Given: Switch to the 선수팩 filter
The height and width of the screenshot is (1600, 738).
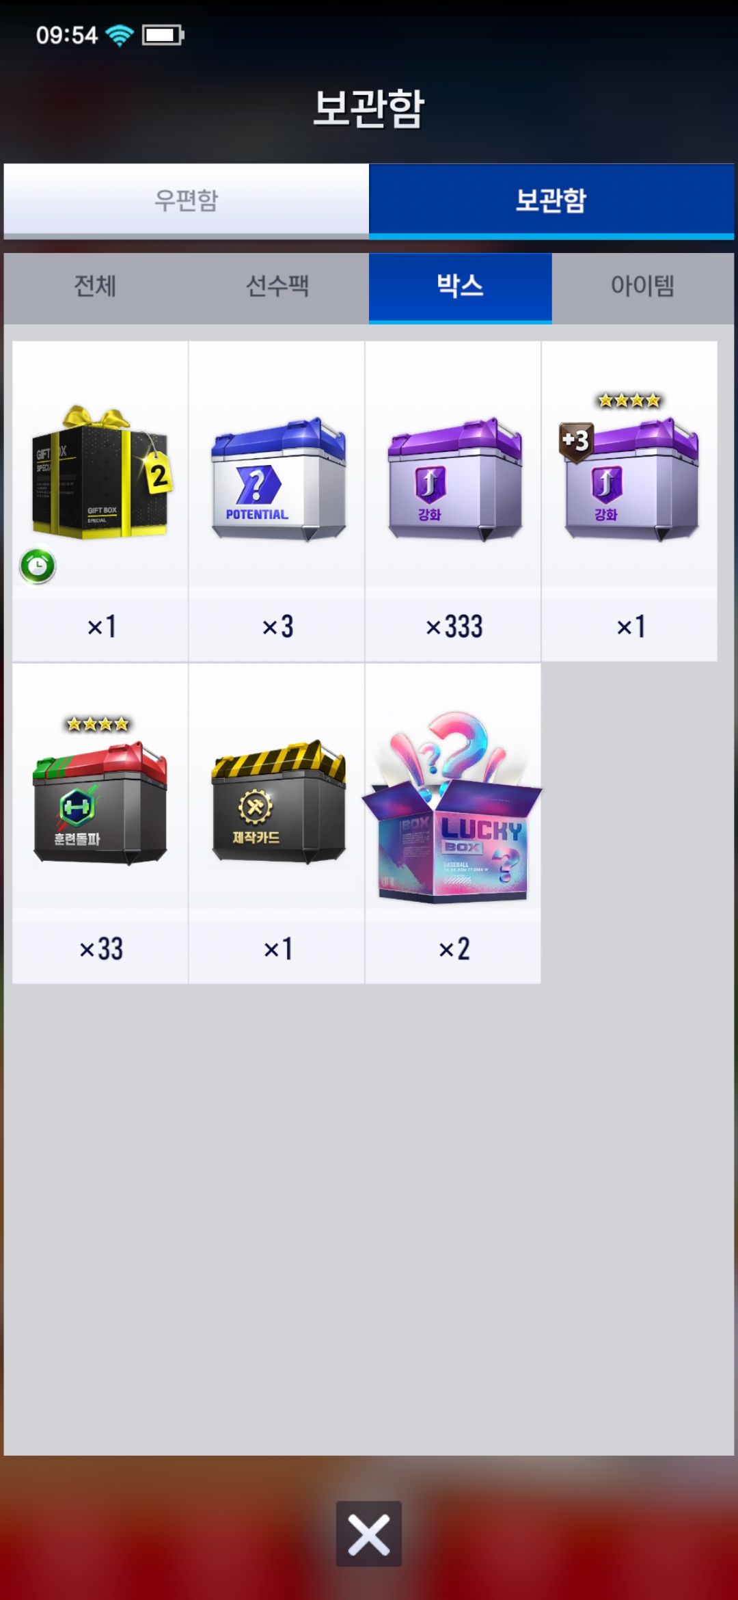Looking at the screenshot, I should 277,286.
